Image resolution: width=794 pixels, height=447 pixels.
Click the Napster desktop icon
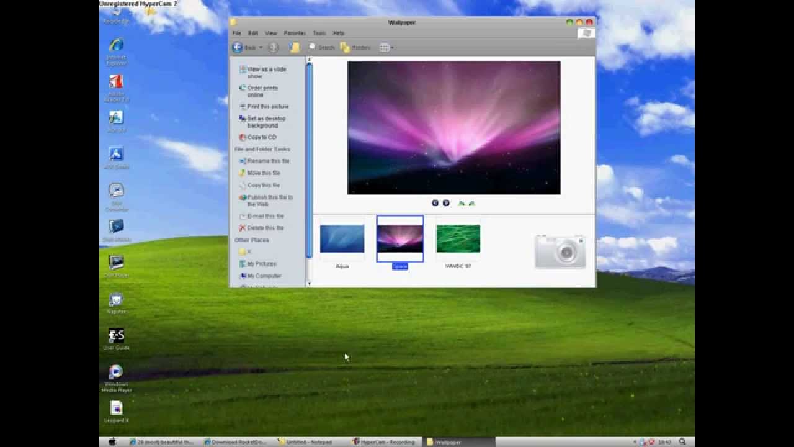tap(116, 303)
